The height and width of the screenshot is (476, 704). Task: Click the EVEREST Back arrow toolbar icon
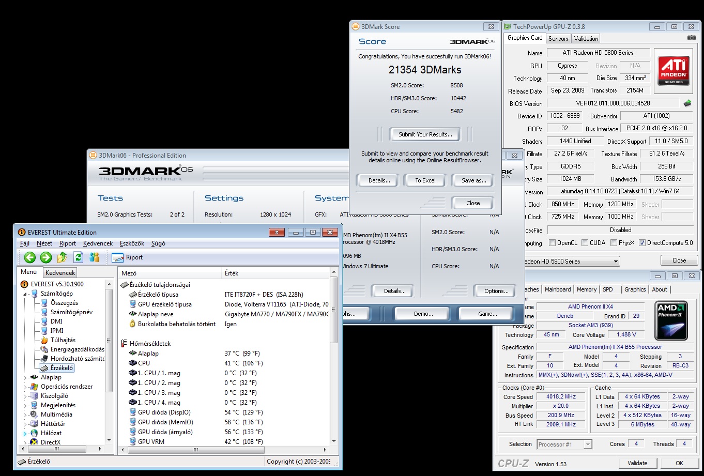[30, 257]
